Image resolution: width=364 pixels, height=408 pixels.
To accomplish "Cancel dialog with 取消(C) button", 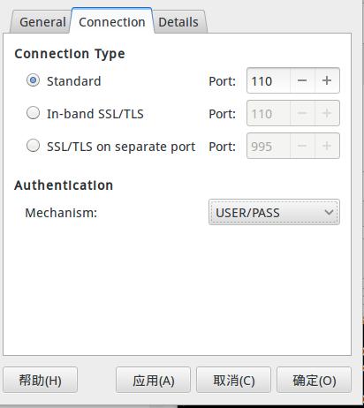I will [233, 380].
